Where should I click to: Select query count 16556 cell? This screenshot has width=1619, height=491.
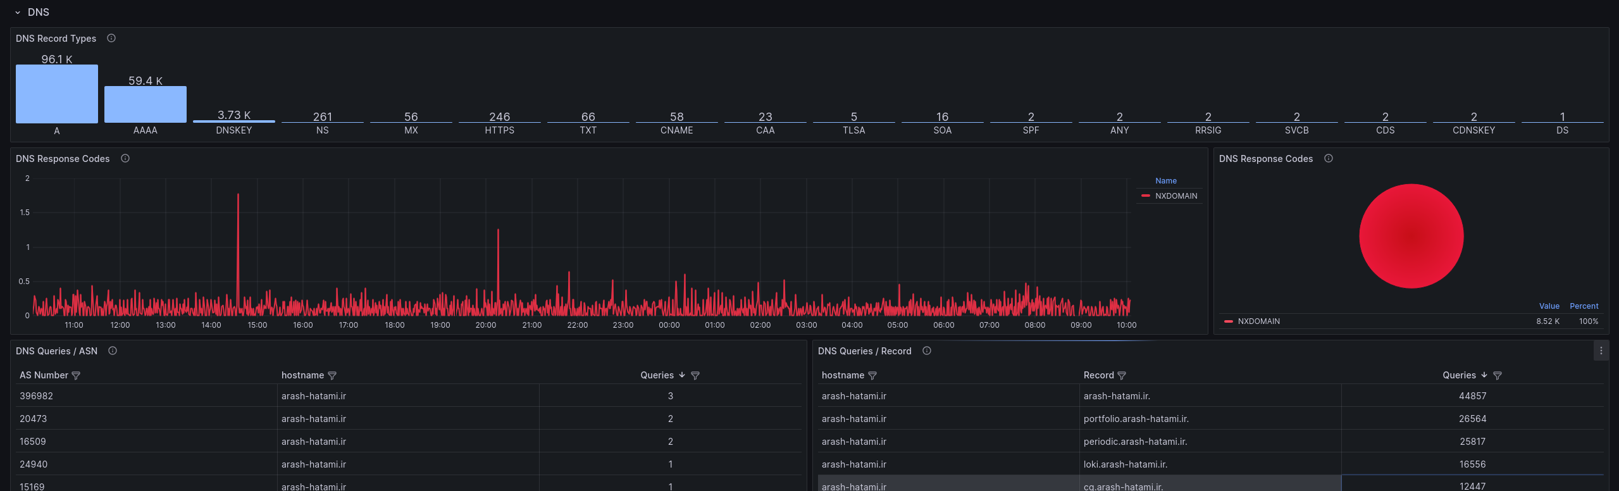click(1473, 464)
